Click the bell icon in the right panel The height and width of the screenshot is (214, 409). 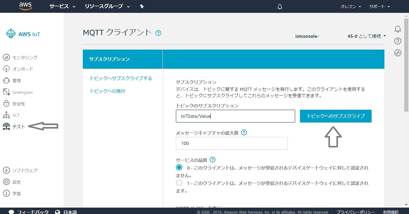click(x=398, y=29)
